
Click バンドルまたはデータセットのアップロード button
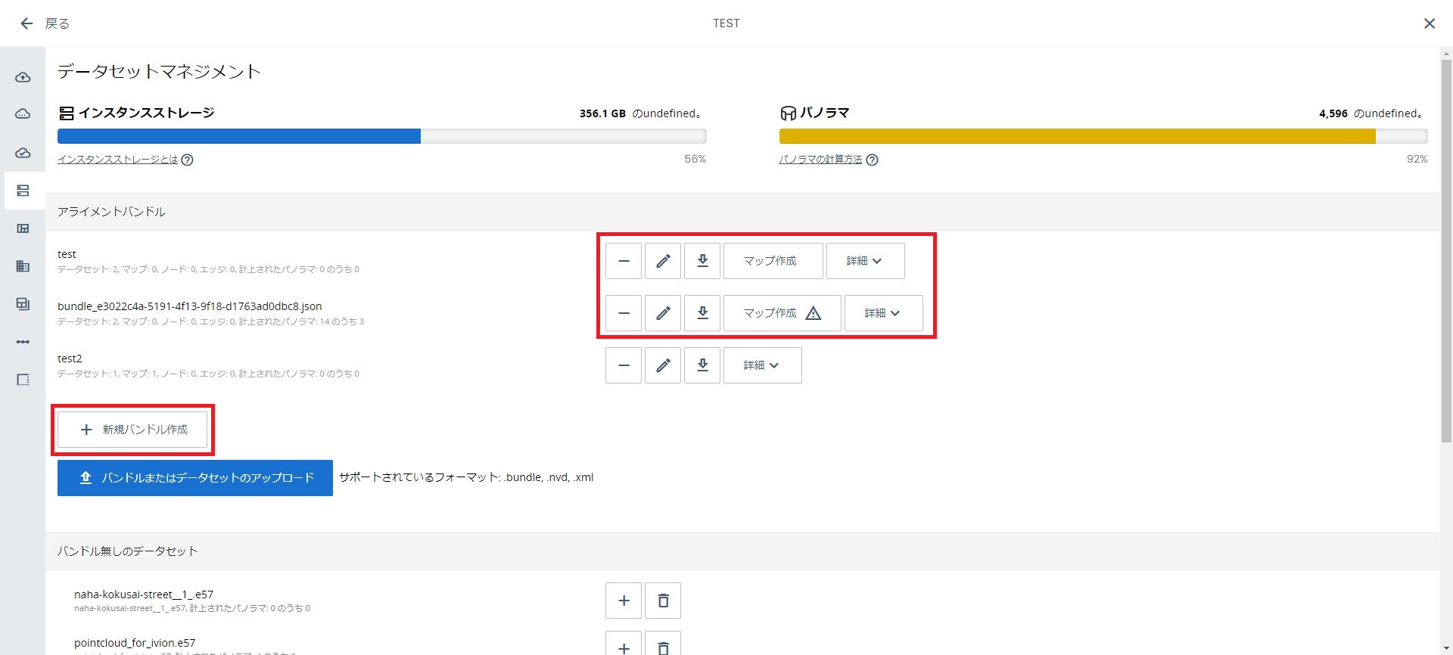point(195,478)
